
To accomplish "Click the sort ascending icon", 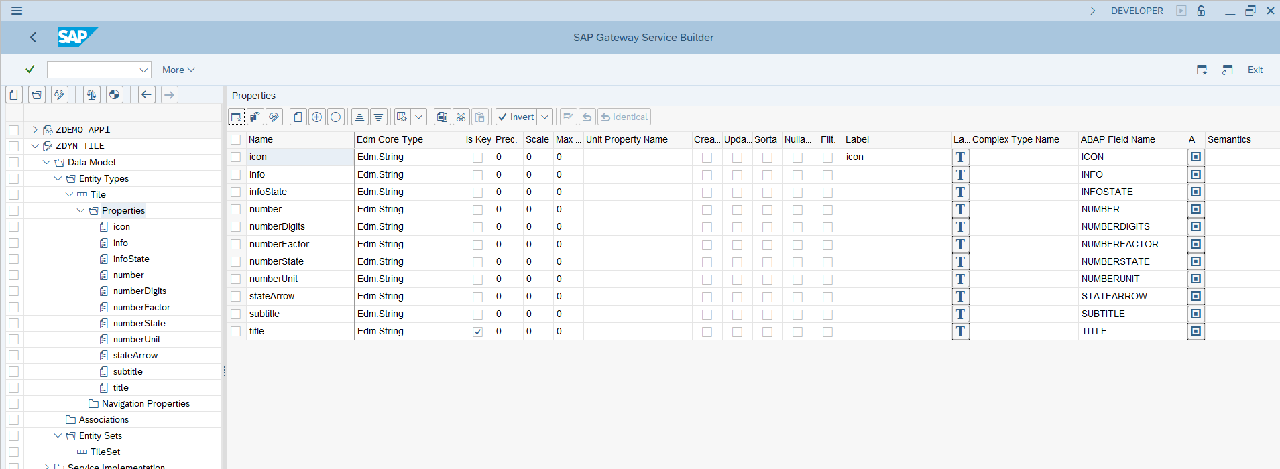I will pyautogui.click(x=359, y=117).
